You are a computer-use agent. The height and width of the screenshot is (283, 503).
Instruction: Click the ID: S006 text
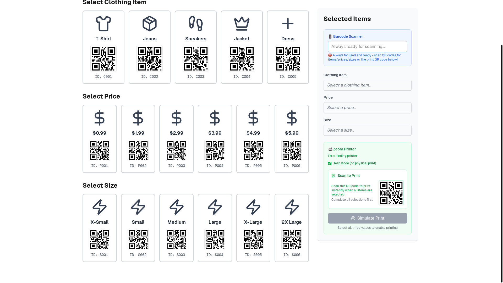[x=292, y=255]
